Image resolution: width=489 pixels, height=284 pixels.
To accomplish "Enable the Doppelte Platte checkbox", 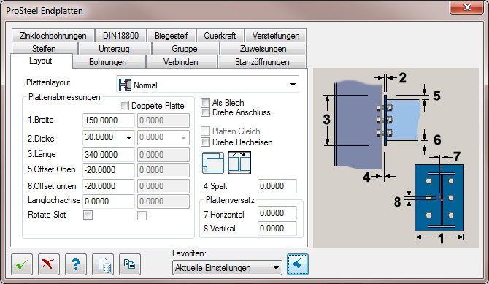I will pyautogui.click(x=124, y=106).
